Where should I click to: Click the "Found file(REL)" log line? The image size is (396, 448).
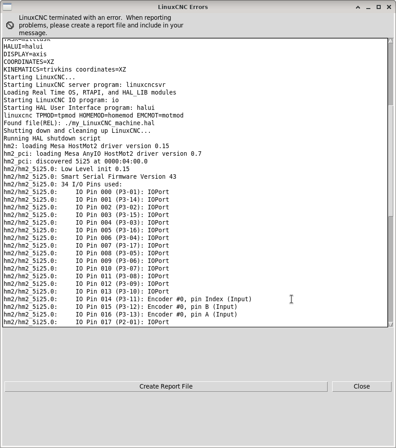[79, 123]
